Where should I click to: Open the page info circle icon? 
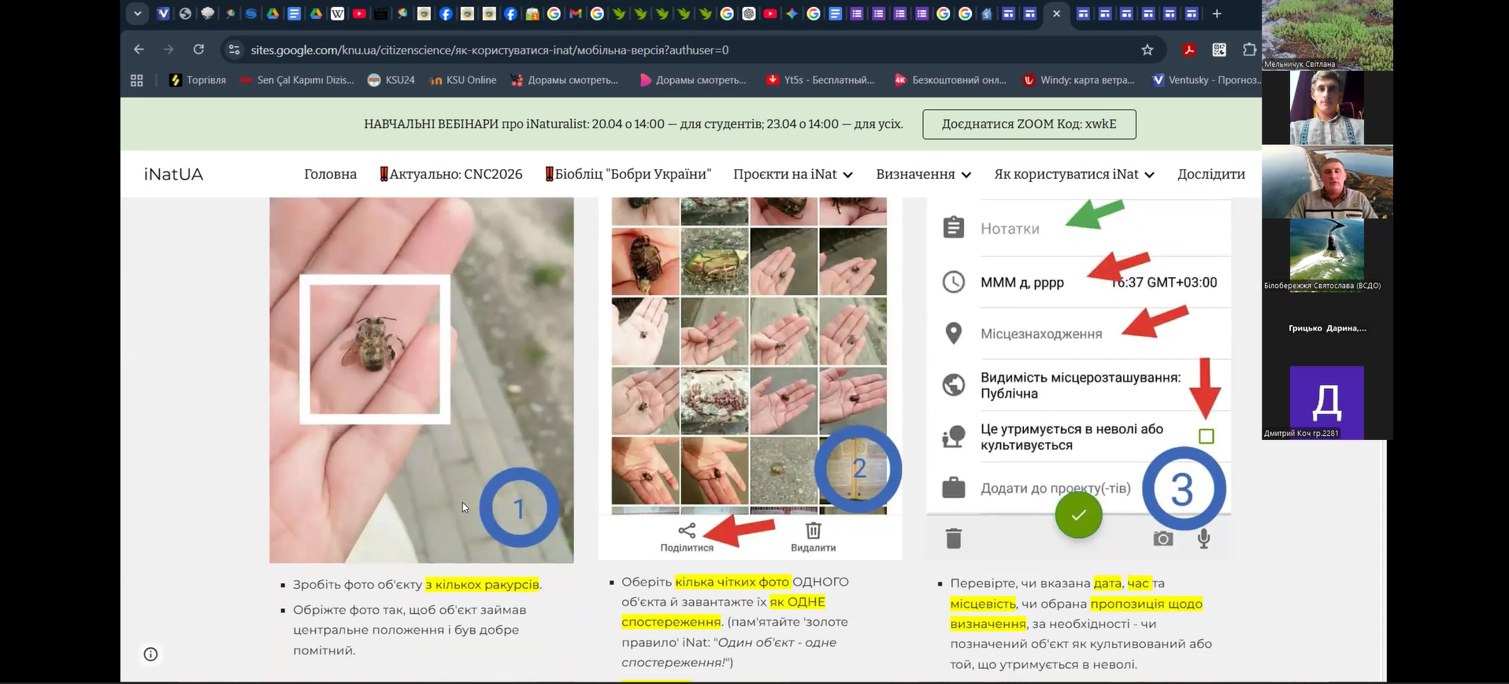pos(150,654)
